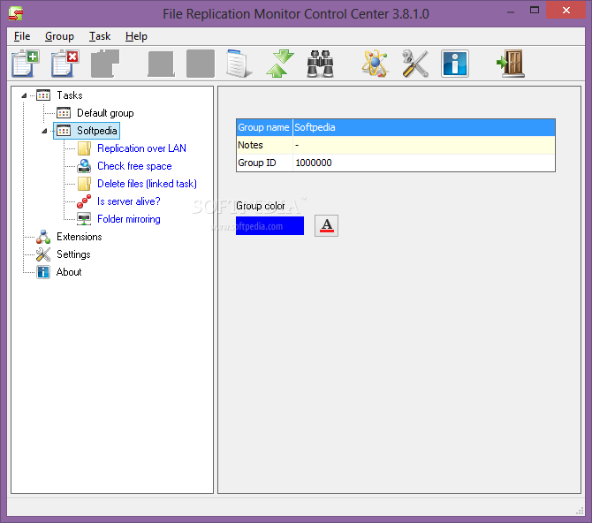Click the molecule icon beside Extensions
The width and height of the screenshot is (592, 523).
pos(43,237)
